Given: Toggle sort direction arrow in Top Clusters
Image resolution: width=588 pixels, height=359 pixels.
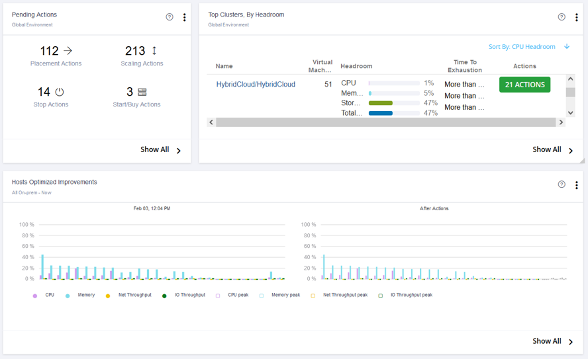Looking at the screenshot, I should click(567, 47).
